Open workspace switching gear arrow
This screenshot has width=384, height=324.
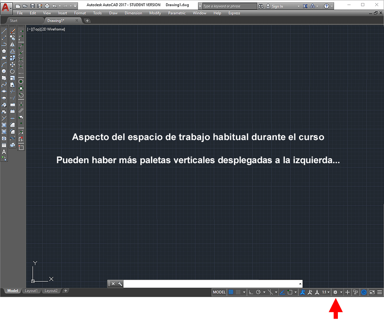pyautogui.click(x=341, y=292)
